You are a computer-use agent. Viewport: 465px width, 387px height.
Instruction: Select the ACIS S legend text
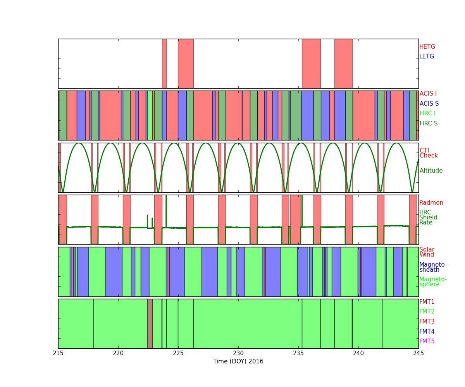429,104
